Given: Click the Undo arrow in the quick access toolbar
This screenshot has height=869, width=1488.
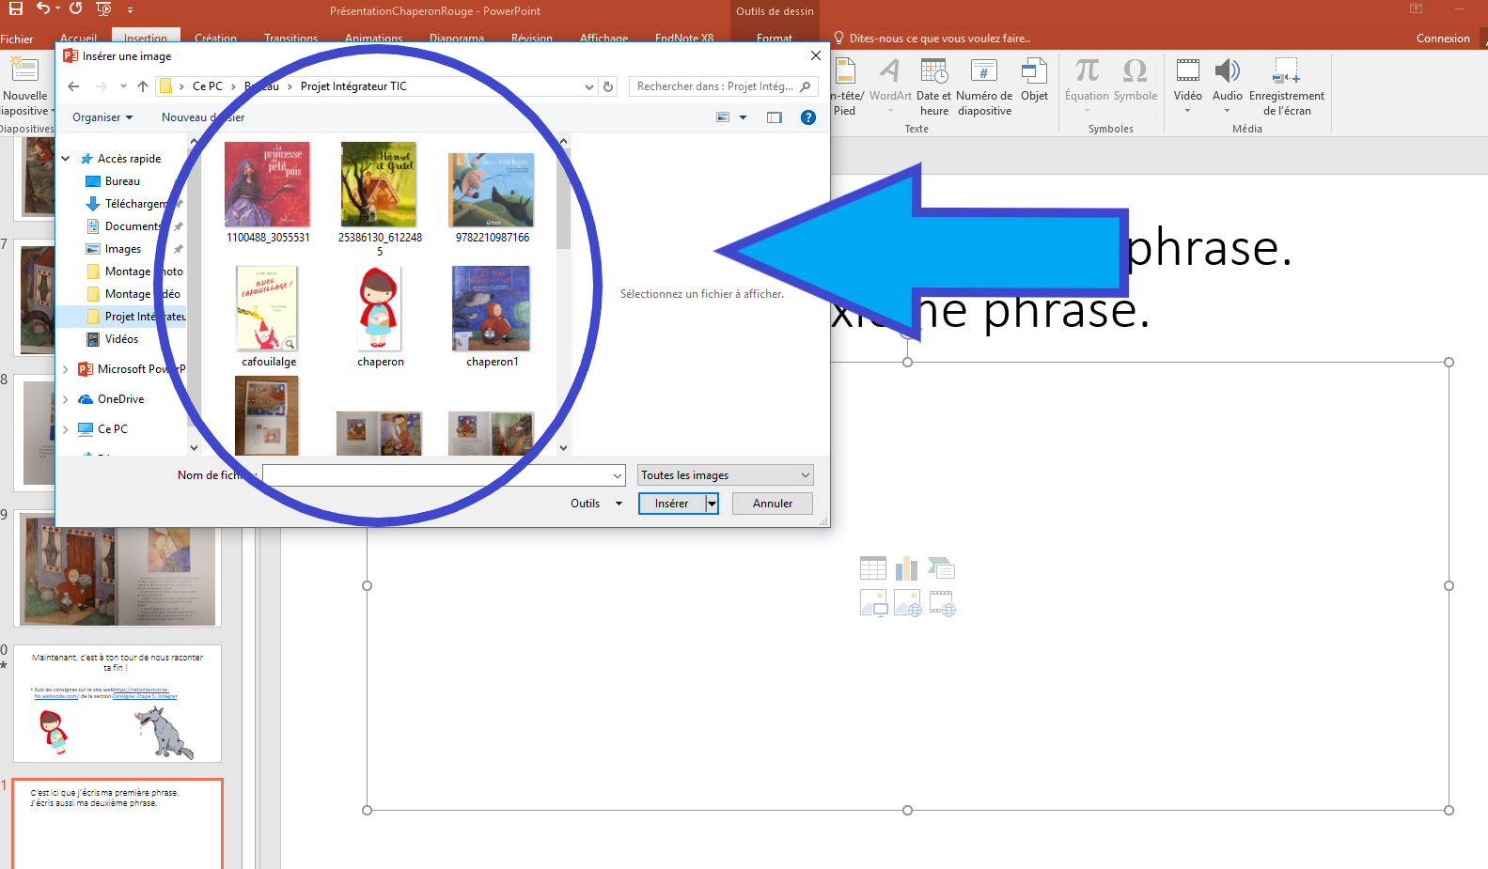Looking at the screenshot, I should [x=43, y=8].
